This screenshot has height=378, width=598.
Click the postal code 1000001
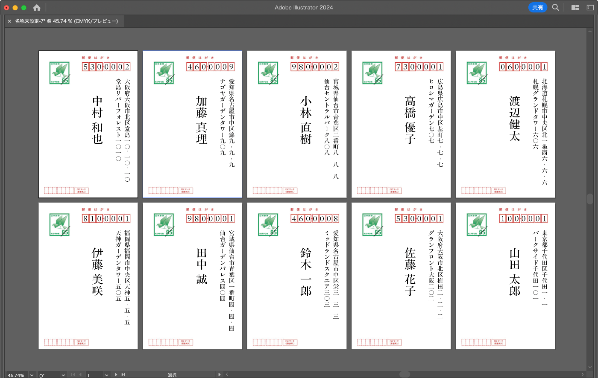(524, 218)
